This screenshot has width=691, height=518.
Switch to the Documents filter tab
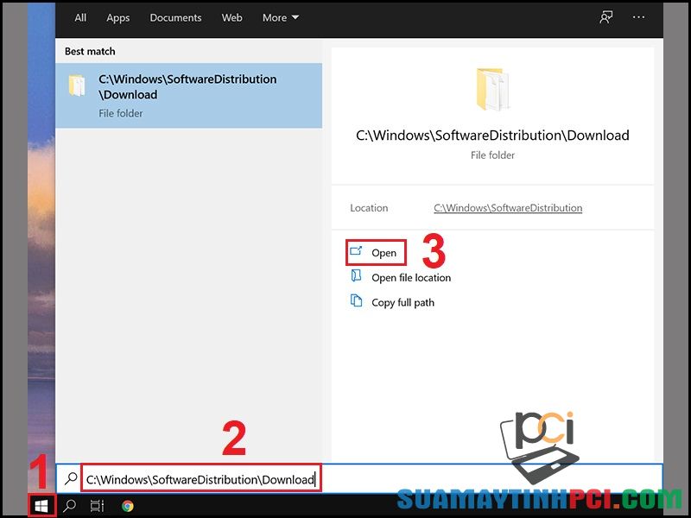(x=175, y=18)
